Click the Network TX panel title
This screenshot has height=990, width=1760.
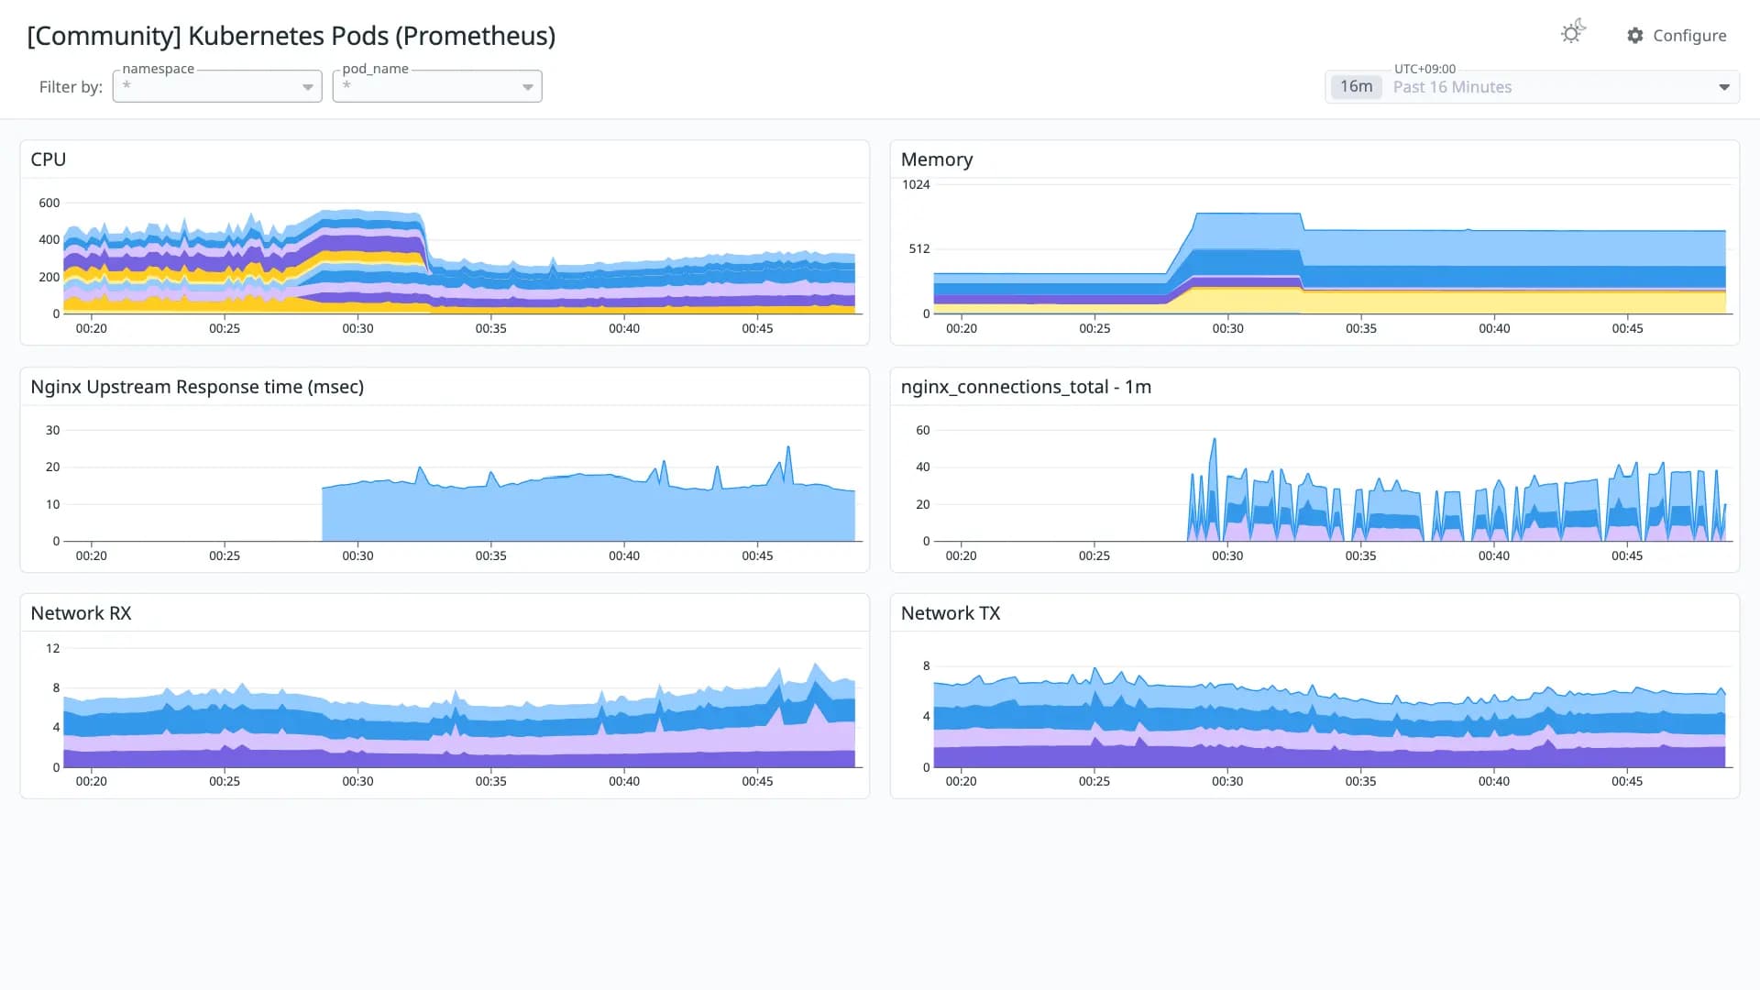click(x=951, y=613)
